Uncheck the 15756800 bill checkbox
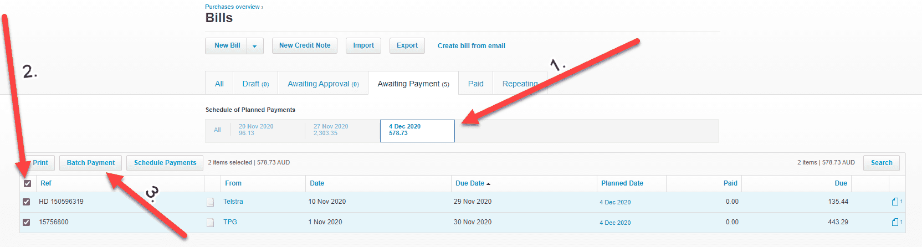Screen dimensions: 922x247 [x=26, y=222]
